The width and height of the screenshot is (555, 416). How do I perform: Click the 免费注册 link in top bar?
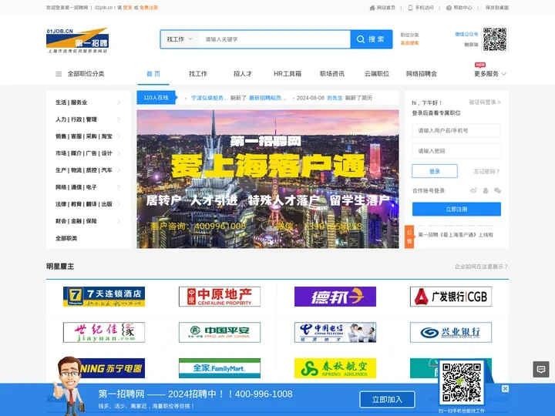point(149,8)
